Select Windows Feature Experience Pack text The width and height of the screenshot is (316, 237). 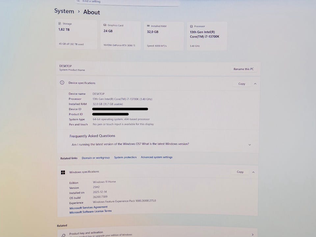coord(124,201)
